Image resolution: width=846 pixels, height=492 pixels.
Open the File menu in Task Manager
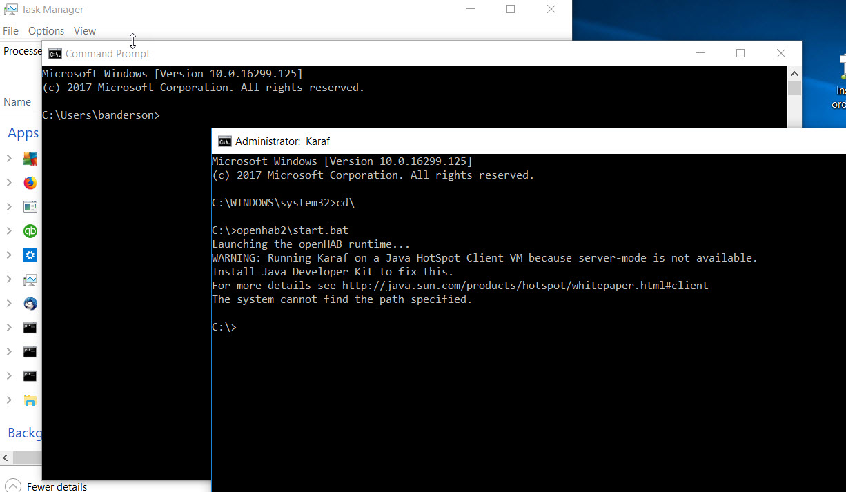(x=10, y=31)
